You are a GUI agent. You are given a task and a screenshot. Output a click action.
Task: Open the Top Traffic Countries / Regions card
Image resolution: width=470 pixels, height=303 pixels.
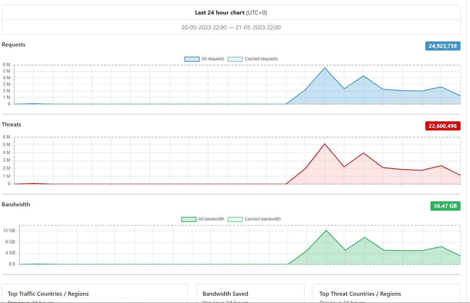(x=95, y=294)
